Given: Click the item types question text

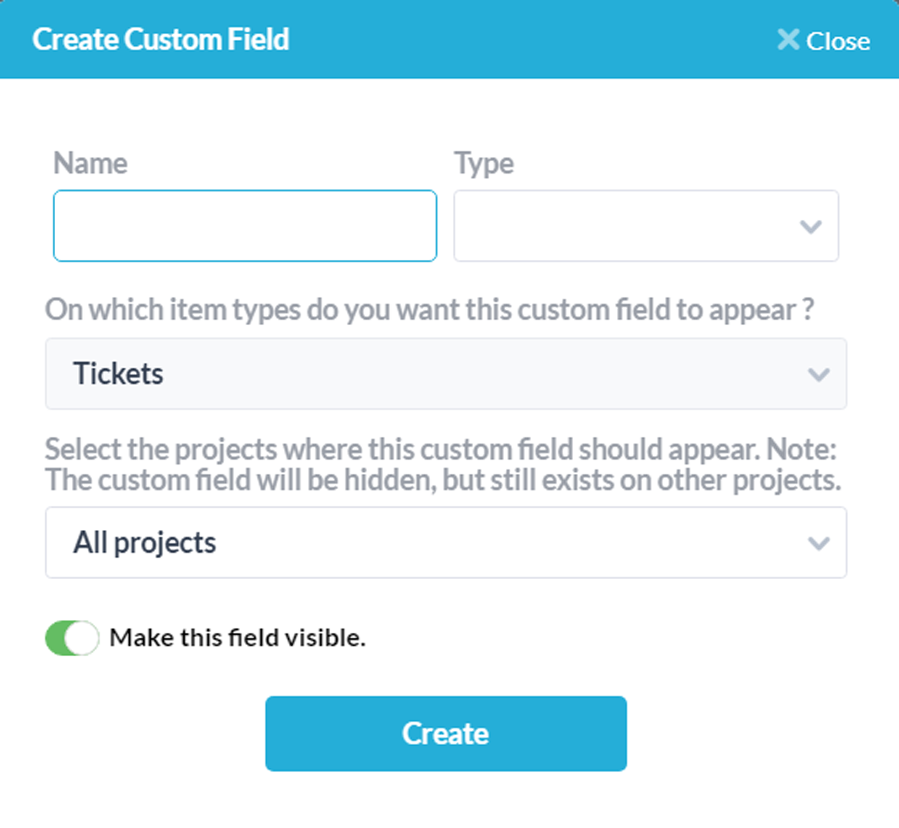Looking at the screenshot, I should click(x=429, y=310).
